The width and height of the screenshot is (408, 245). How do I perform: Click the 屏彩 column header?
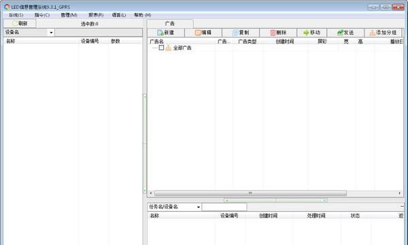click(322, 42)
